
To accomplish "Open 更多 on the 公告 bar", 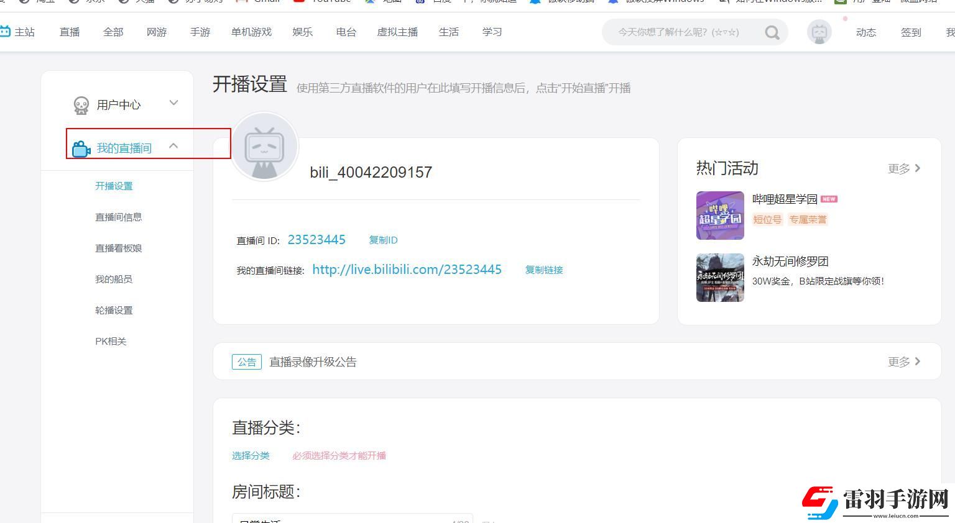I will point(904,362).
